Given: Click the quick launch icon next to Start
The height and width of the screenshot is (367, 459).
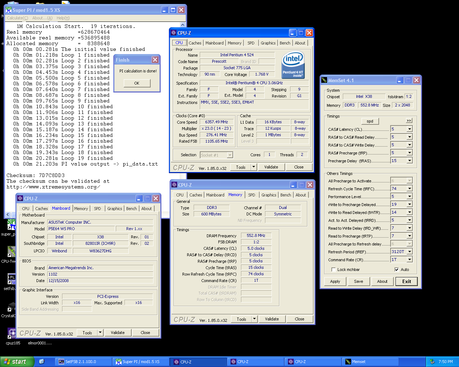Looking at the screenshot, I should 42,362.
